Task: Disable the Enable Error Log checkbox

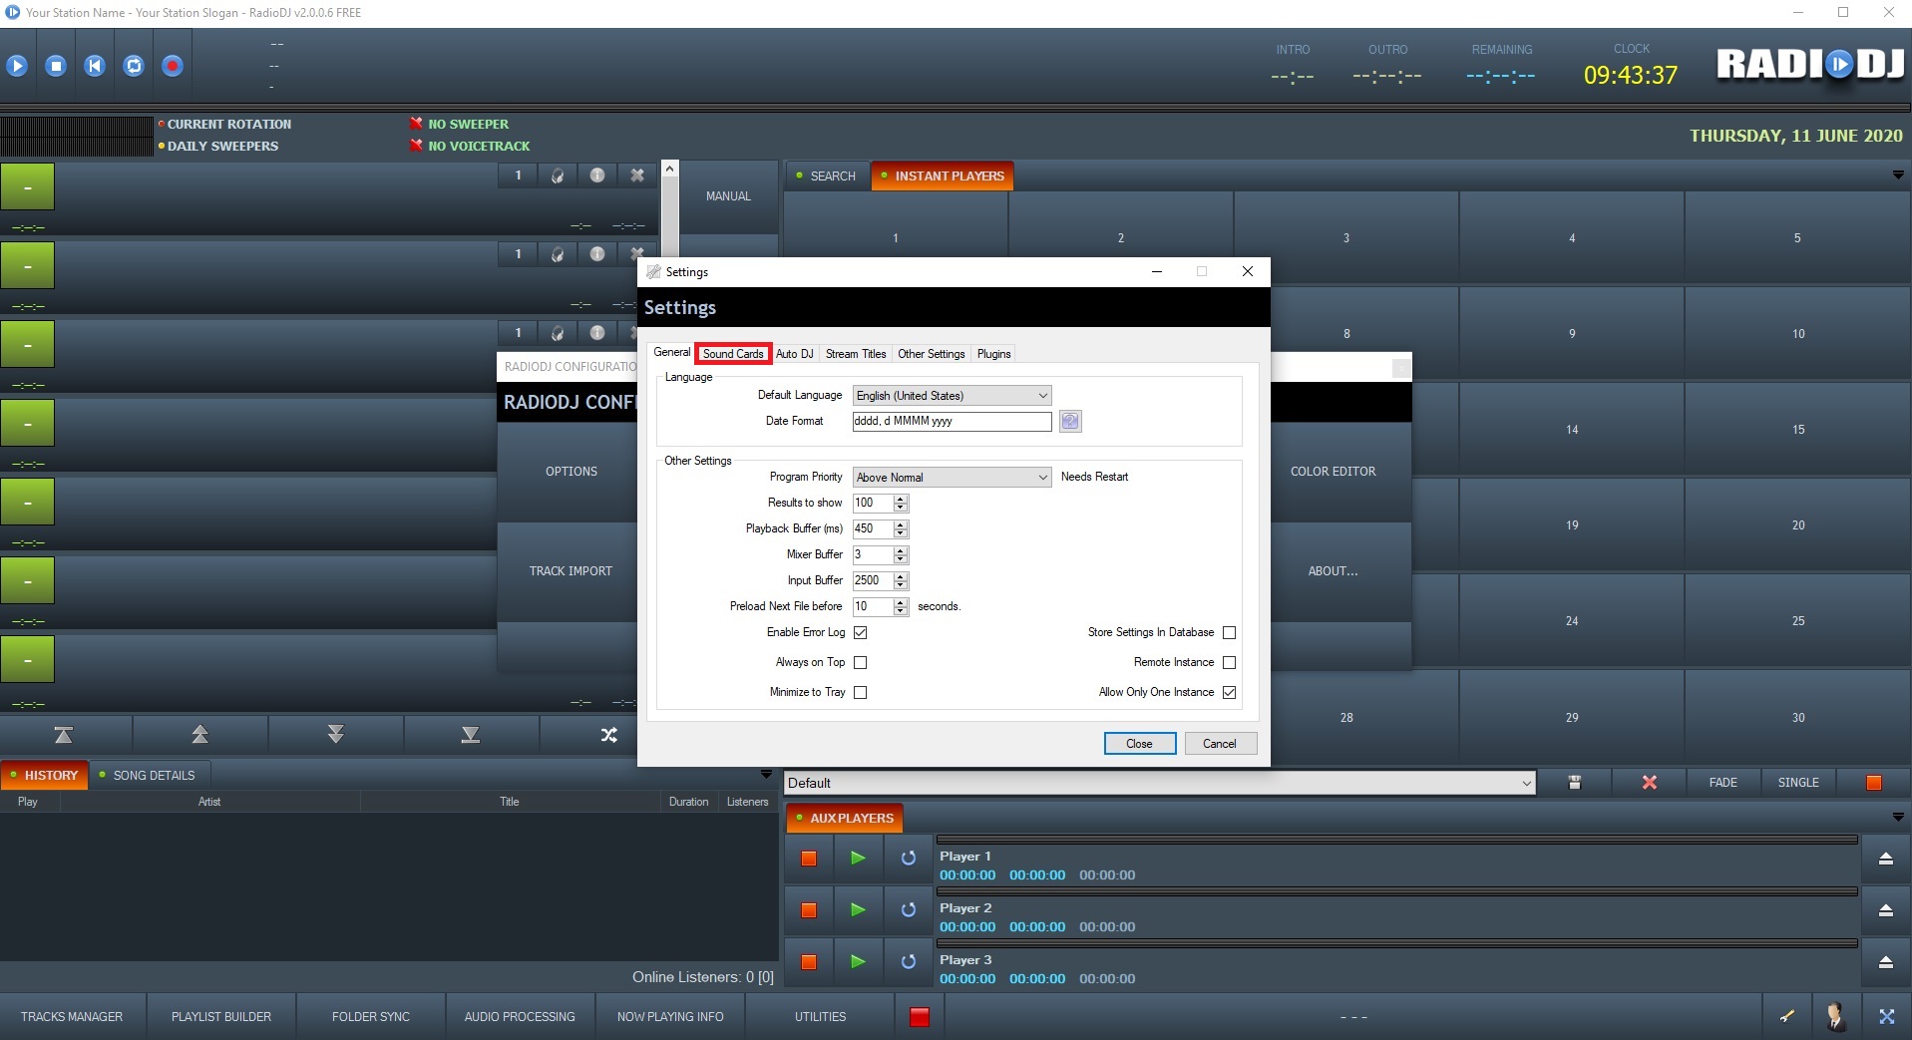Action: coord(861,633)
